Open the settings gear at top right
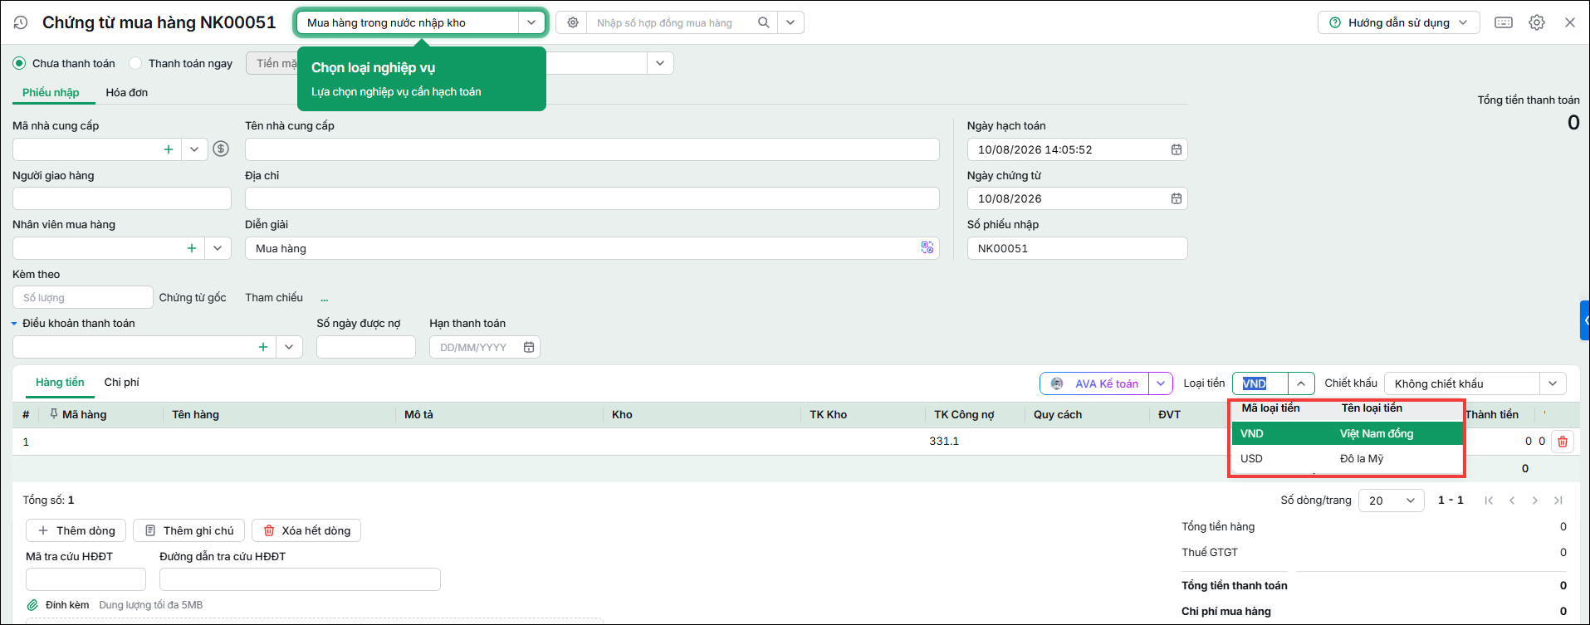The height and width of the screenshot is (625, 1590). (1537, 23)
